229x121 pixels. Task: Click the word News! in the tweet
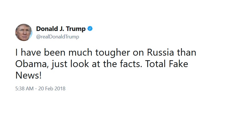tap(28, 76)
